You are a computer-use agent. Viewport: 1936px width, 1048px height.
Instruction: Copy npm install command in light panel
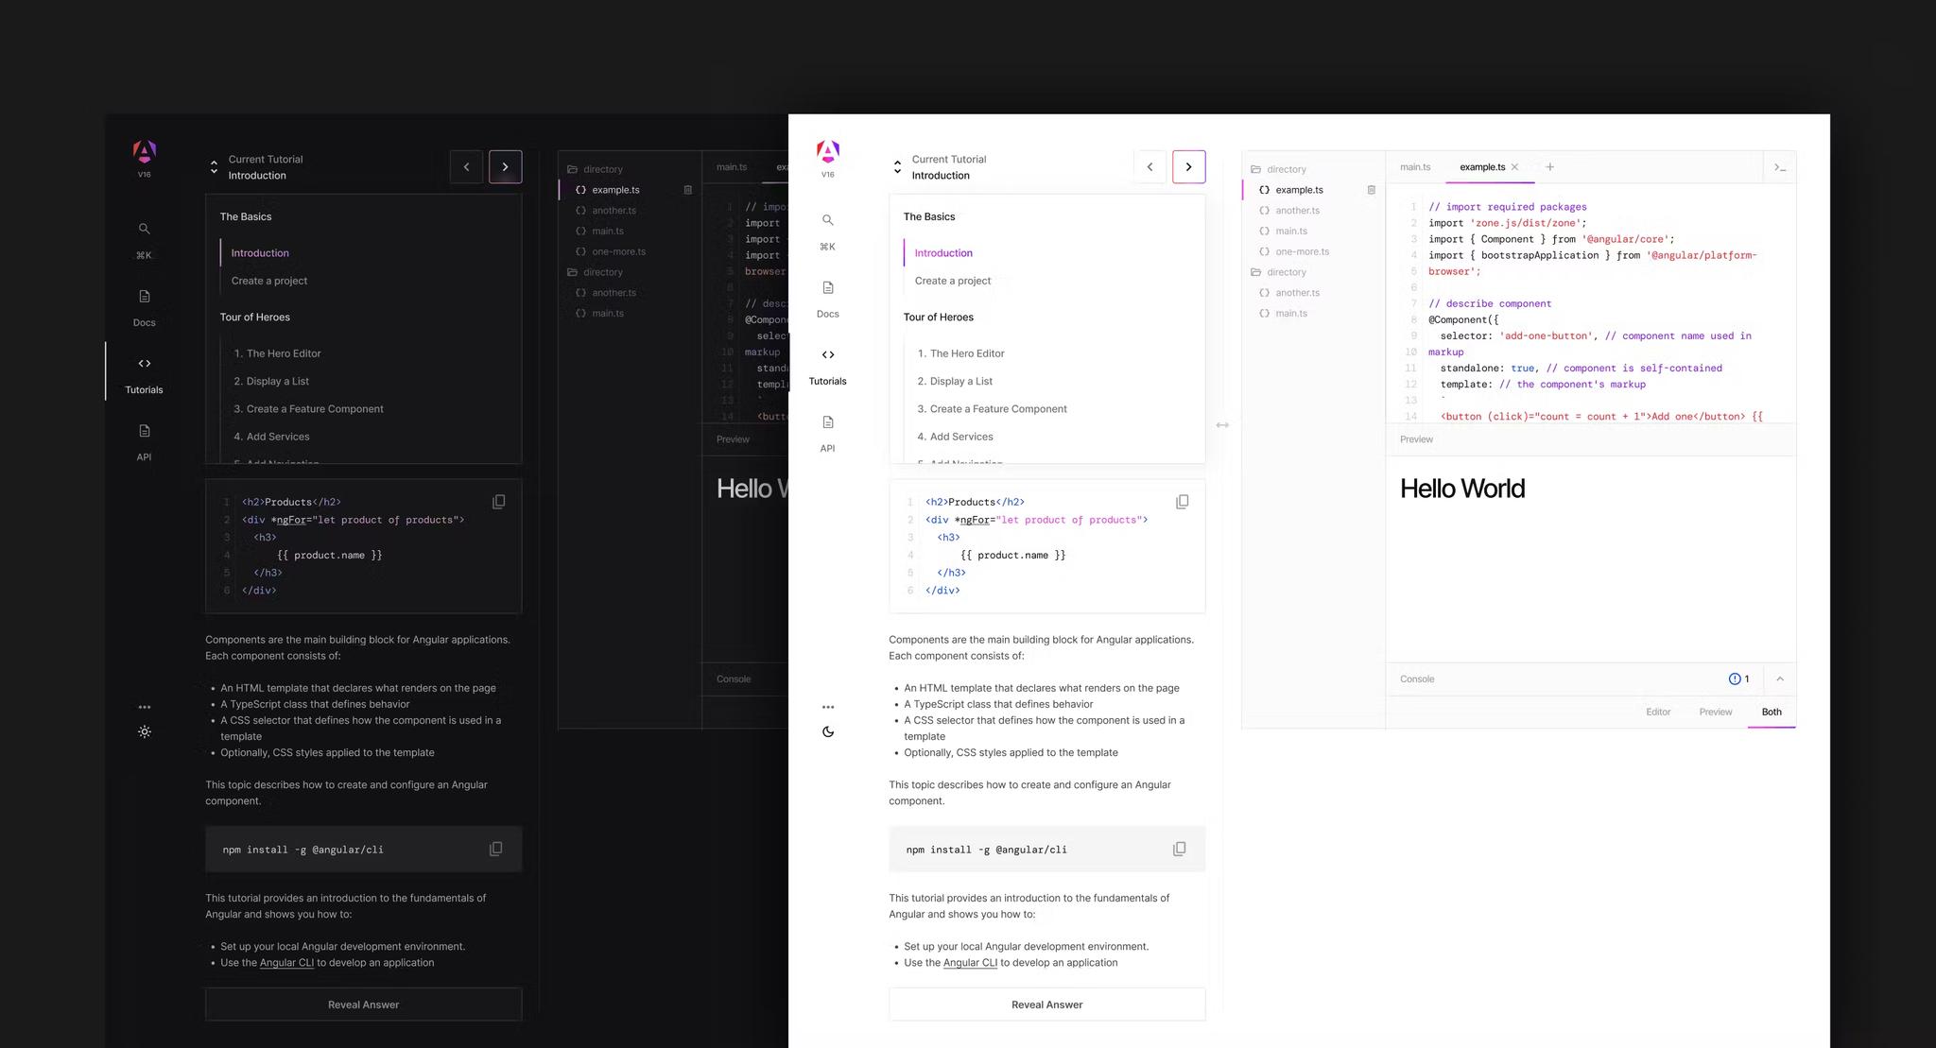pos(1179,849)
